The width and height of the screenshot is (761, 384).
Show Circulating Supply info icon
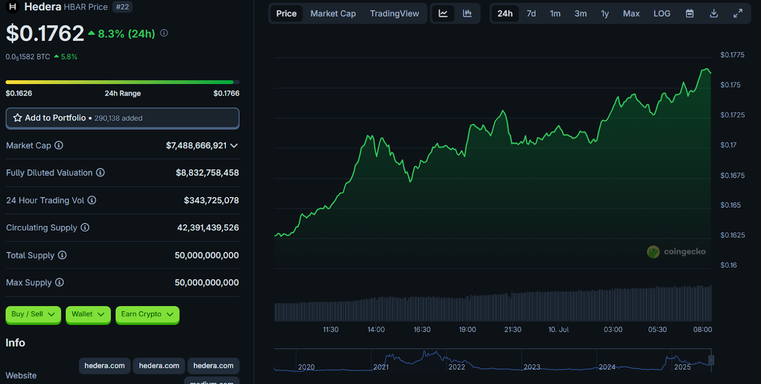click(85, 228)
